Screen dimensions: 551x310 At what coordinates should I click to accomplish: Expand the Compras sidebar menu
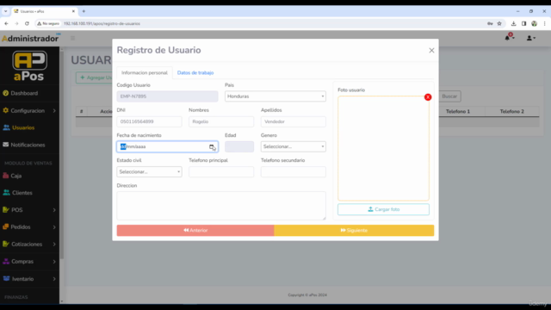[x=29, y=262]
